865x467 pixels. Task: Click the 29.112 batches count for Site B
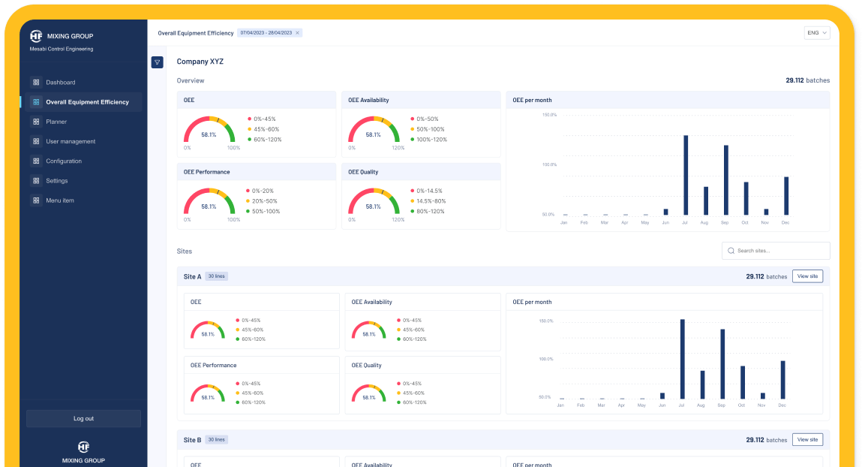pos(766,440)
